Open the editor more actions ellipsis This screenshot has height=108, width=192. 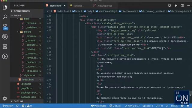click(x=189, y=6)
